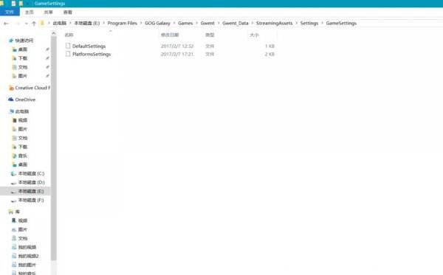Jump to GOG Galaxy in the breadcrumb
Screen dimensions: 443x275
pyautogui.click(x=157, y=23)
